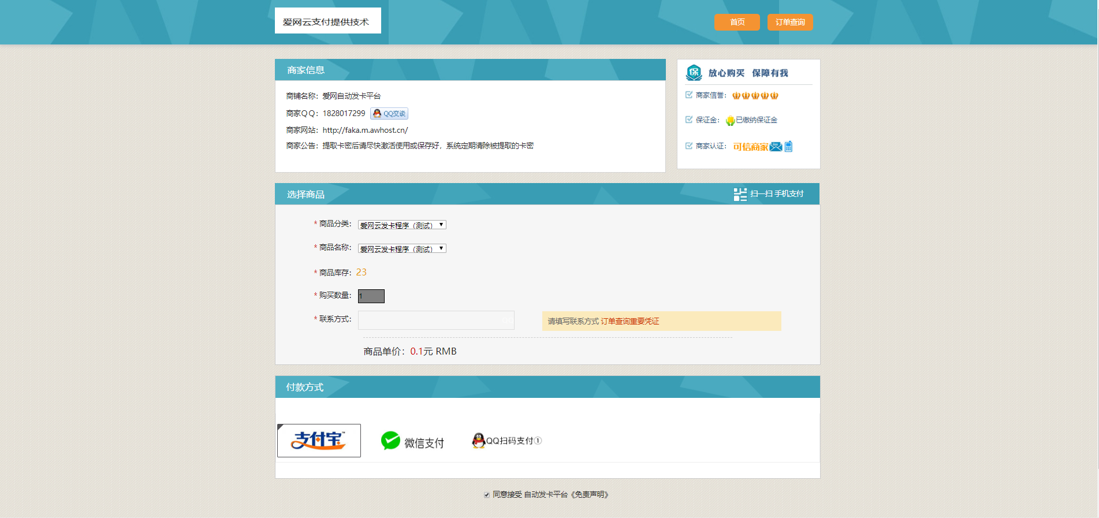Open 订单查询 order lookup
This screenshot has height=518, width=1099.
(x=789, y=22)
